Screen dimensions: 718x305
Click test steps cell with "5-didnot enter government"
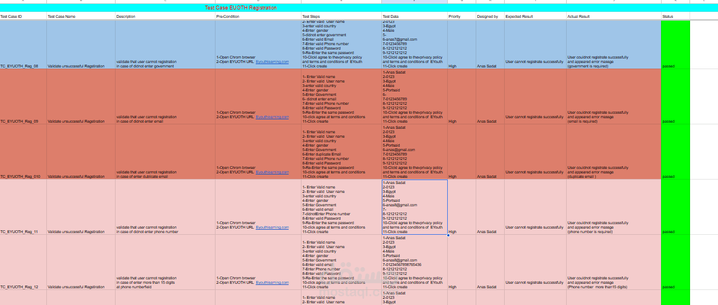341,45
